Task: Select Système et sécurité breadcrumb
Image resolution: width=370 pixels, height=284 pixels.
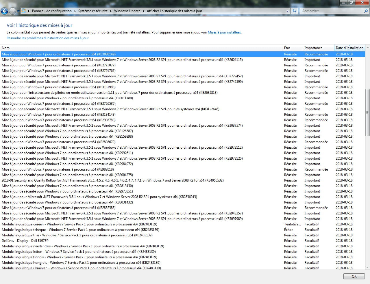Action: (93, 11)
